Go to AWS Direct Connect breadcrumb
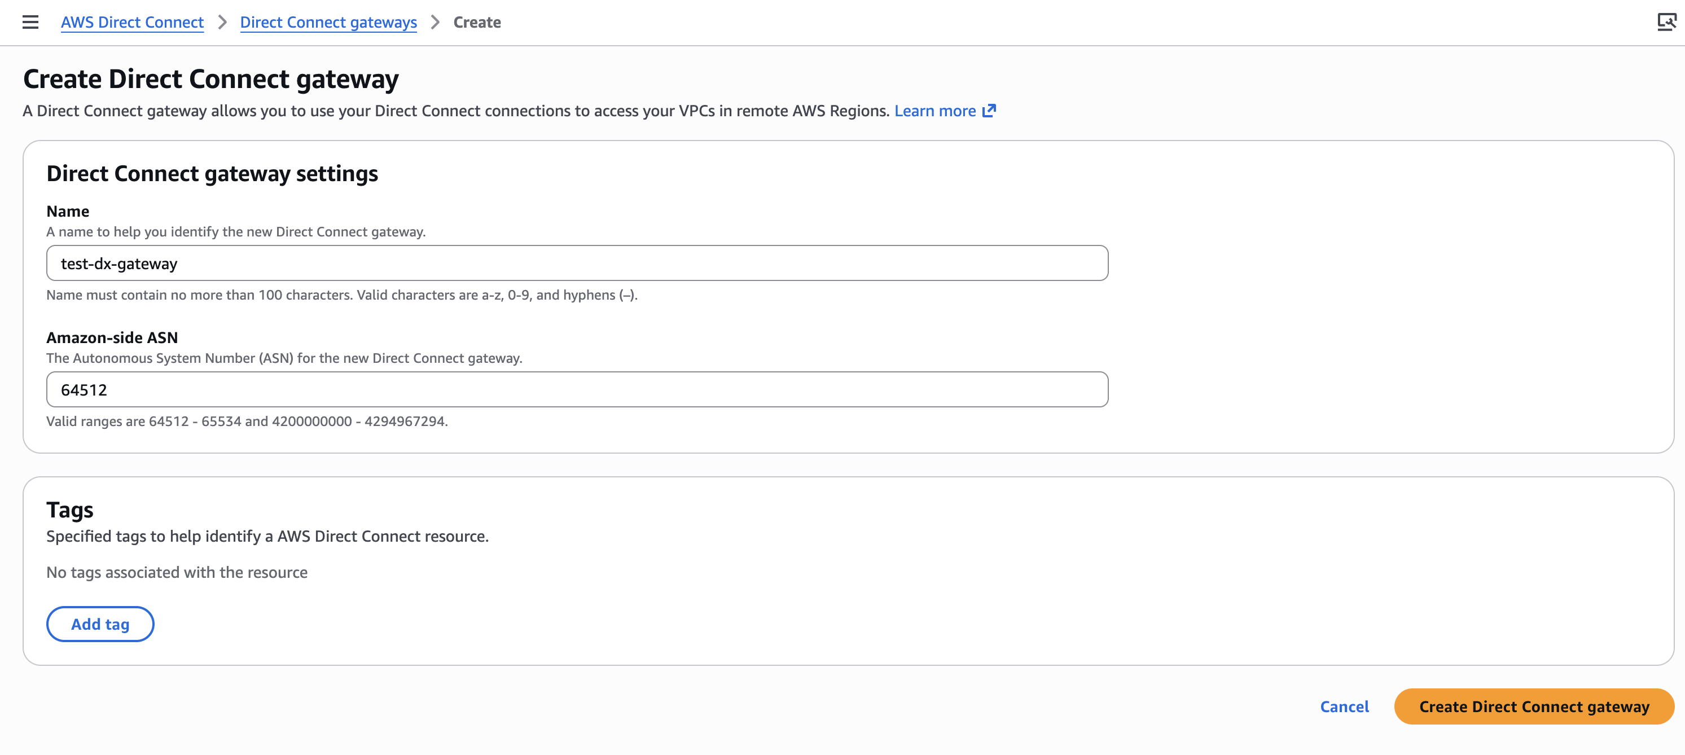Image resolution: width=1685 pixels, height=755 pixels. pos(132,22)
